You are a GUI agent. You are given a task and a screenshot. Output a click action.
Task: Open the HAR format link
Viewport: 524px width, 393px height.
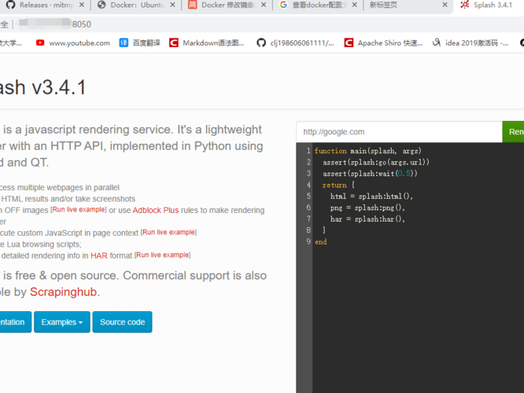tap(99, 255)
